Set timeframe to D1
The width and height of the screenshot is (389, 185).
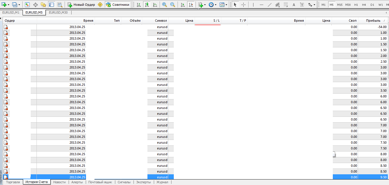tap(372, 5)
